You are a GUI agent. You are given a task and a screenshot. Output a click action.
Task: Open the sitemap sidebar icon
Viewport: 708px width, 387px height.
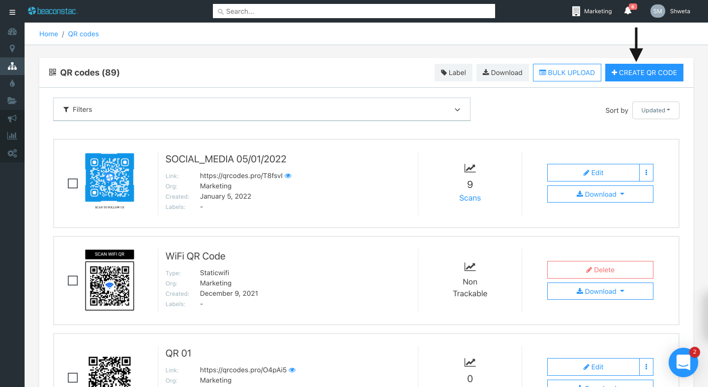coord(12,66)
